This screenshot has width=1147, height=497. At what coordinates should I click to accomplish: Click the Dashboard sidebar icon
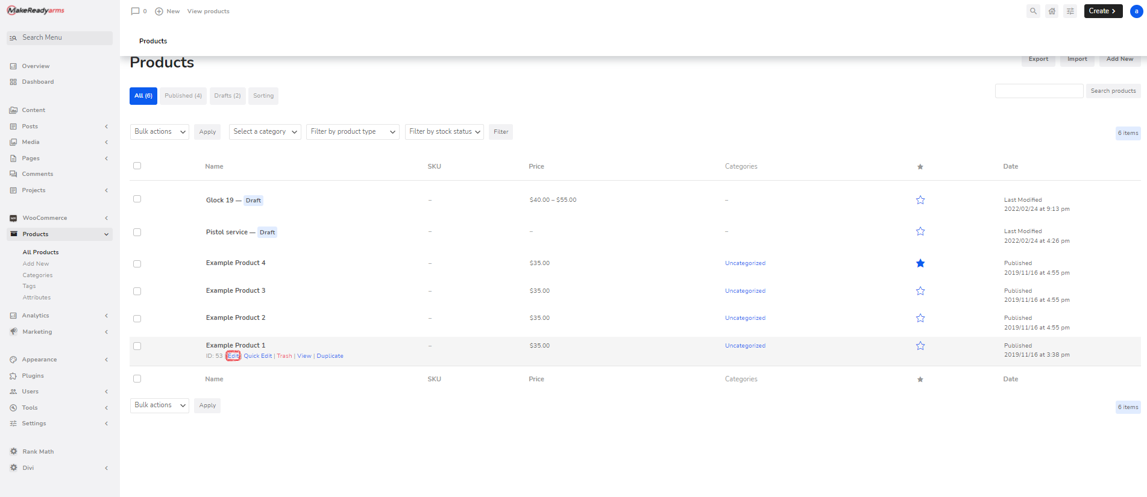click(x=13, y=82)
